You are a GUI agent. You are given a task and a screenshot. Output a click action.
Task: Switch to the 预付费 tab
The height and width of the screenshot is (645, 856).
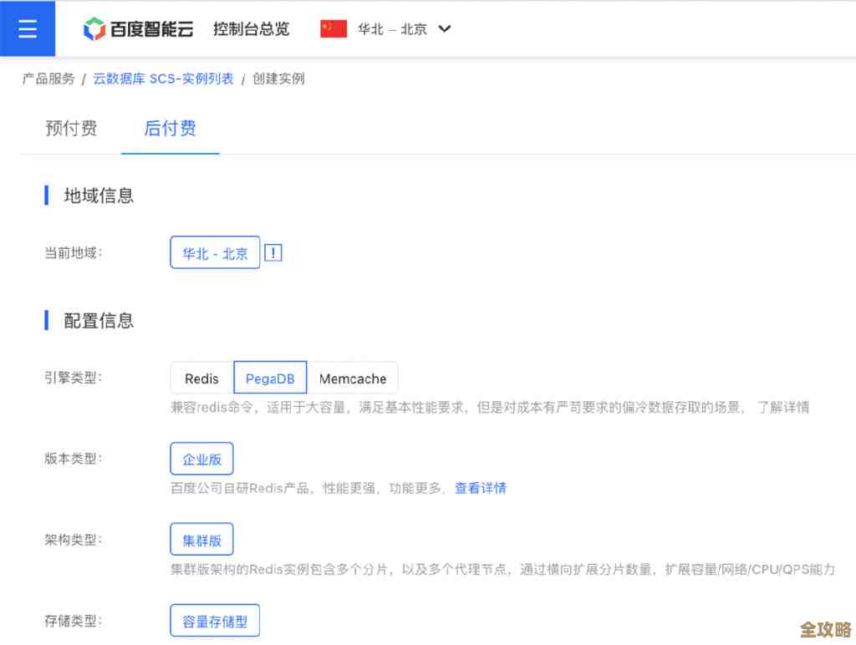[71, 129]
